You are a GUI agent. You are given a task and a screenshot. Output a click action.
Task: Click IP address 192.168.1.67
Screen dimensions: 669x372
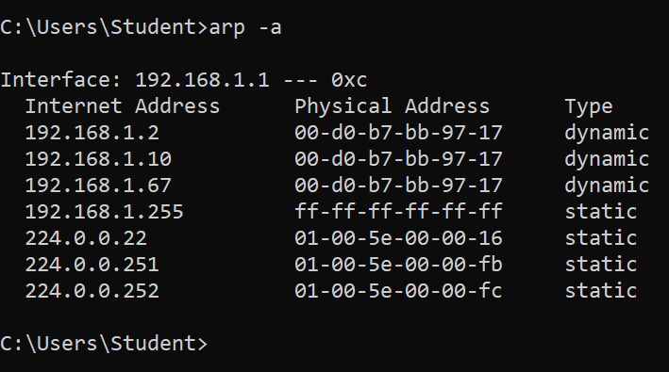point(98,186)
